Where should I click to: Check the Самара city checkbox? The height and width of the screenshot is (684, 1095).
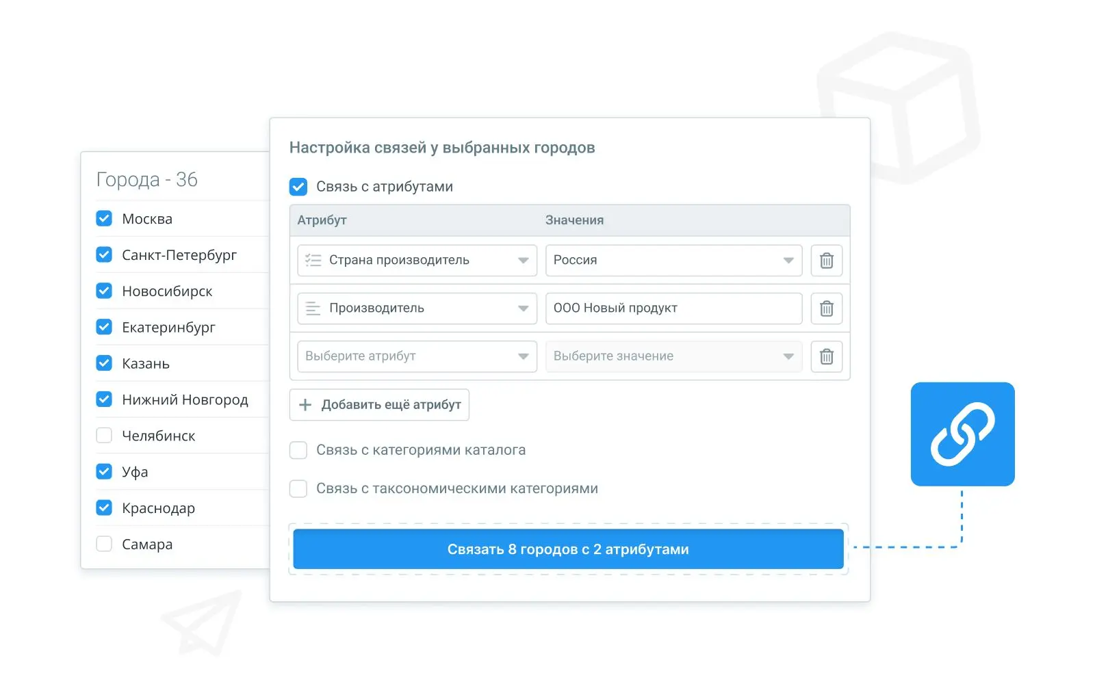click(x=104, y=544)
